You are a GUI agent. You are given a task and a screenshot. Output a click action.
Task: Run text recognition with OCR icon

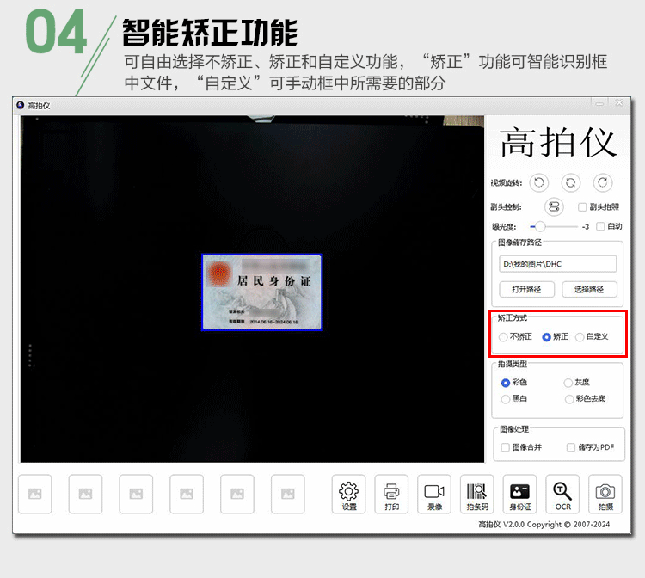(562, 494)
